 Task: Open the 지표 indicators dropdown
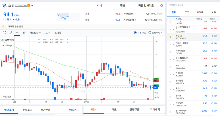[x=47, y=32]
